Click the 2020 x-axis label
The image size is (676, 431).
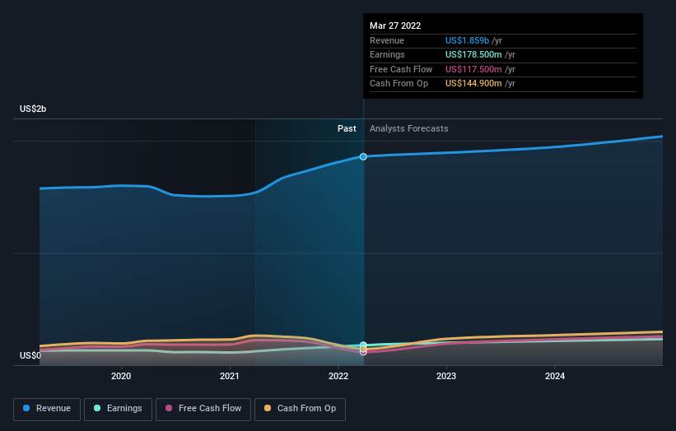pyautogui.click(x=121, y=377)
